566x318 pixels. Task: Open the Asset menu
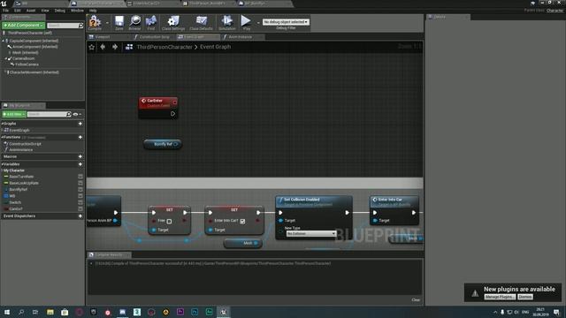point(31,11)
